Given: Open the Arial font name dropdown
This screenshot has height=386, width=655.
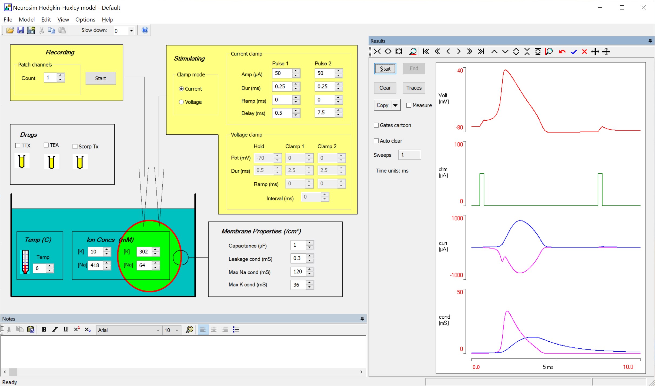Looking at the screenshot, I should pyautogui.click(x=158, y=330).
